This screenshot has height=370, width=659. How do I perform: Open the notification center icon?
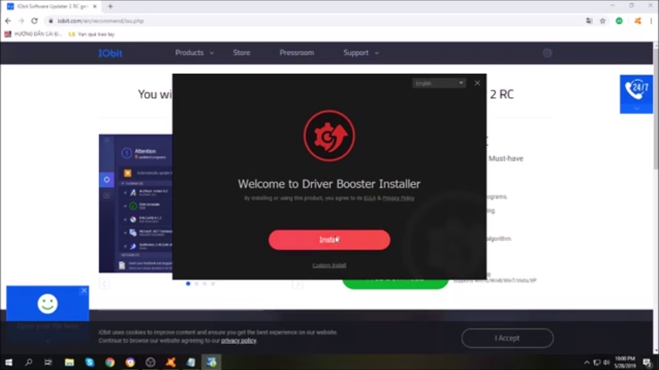648,362
